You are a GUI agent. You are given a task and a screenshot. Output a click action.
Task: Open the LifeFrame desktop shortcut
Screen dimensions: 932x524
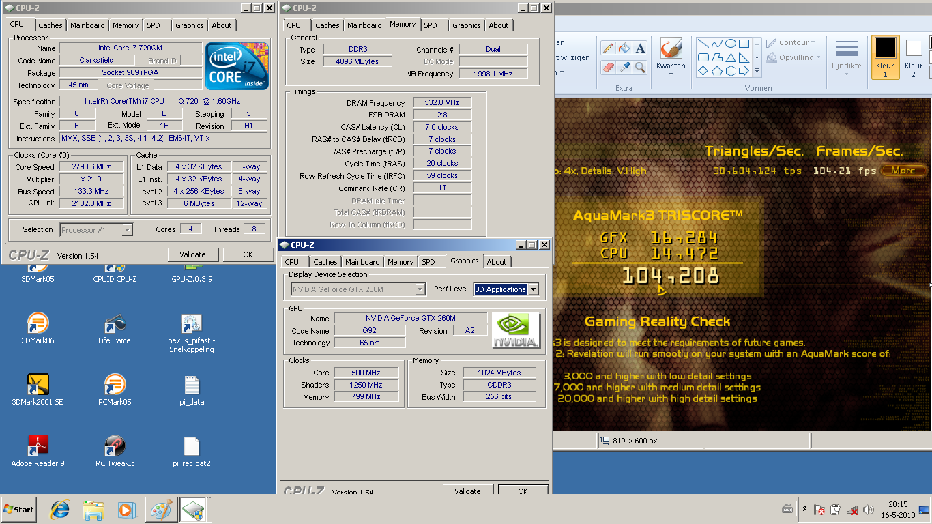(x=114, y=329)
